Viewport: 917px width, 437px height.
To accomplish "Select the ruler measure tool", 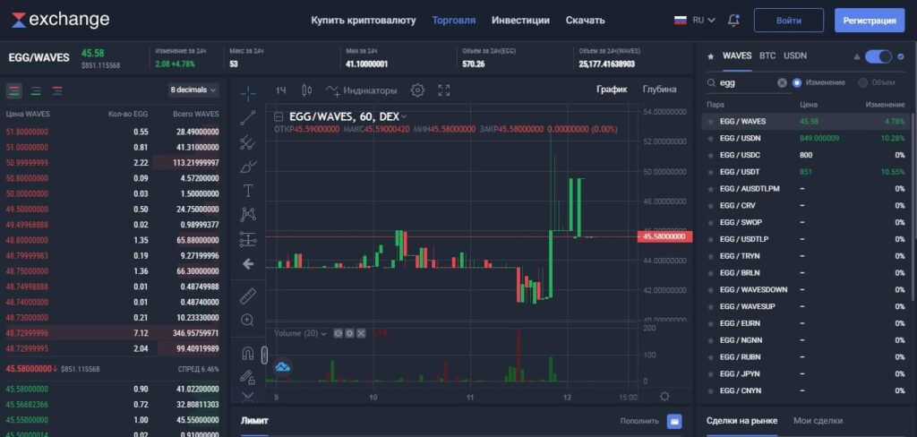I will coord(248,296).
